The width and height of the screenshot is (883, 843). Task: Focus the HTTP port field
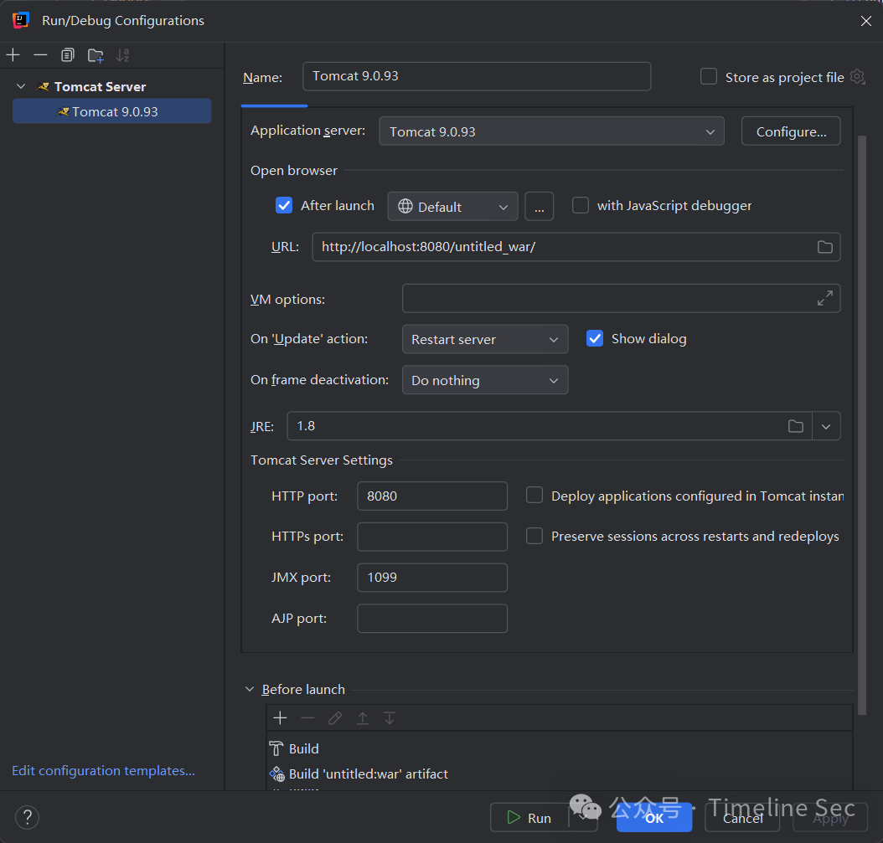[432, 496]
